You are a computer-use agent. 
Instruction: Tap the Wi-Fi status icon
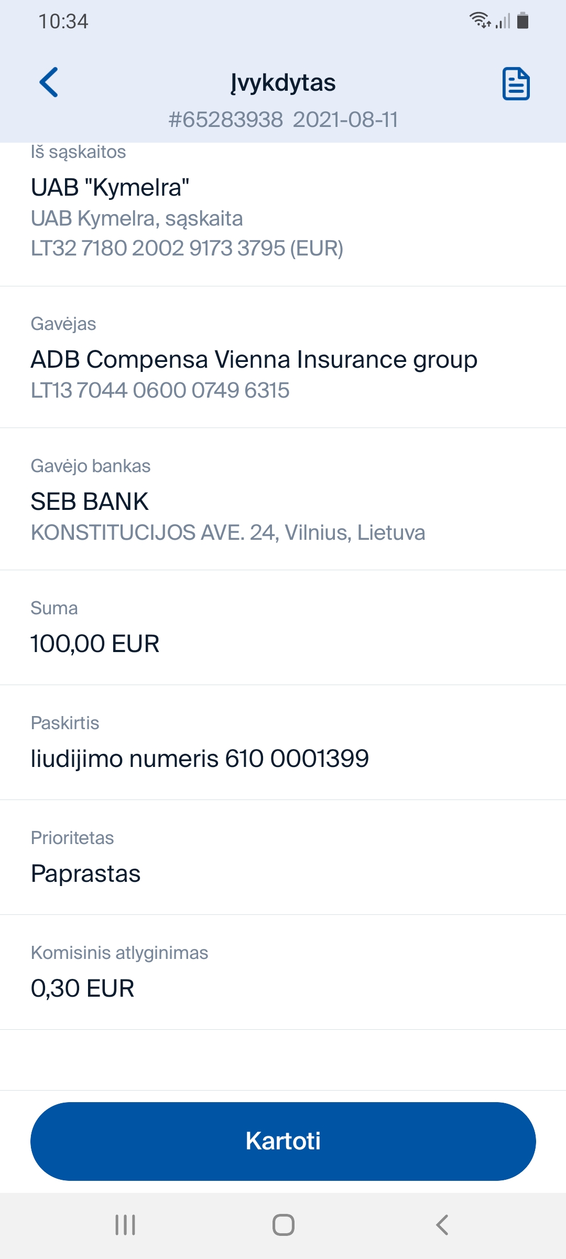click(480, 20)
